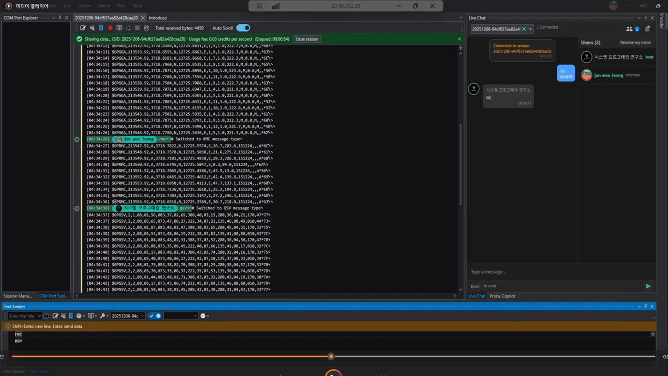Open the find-in-log search icon in terminal toolbar

point(92,28)
